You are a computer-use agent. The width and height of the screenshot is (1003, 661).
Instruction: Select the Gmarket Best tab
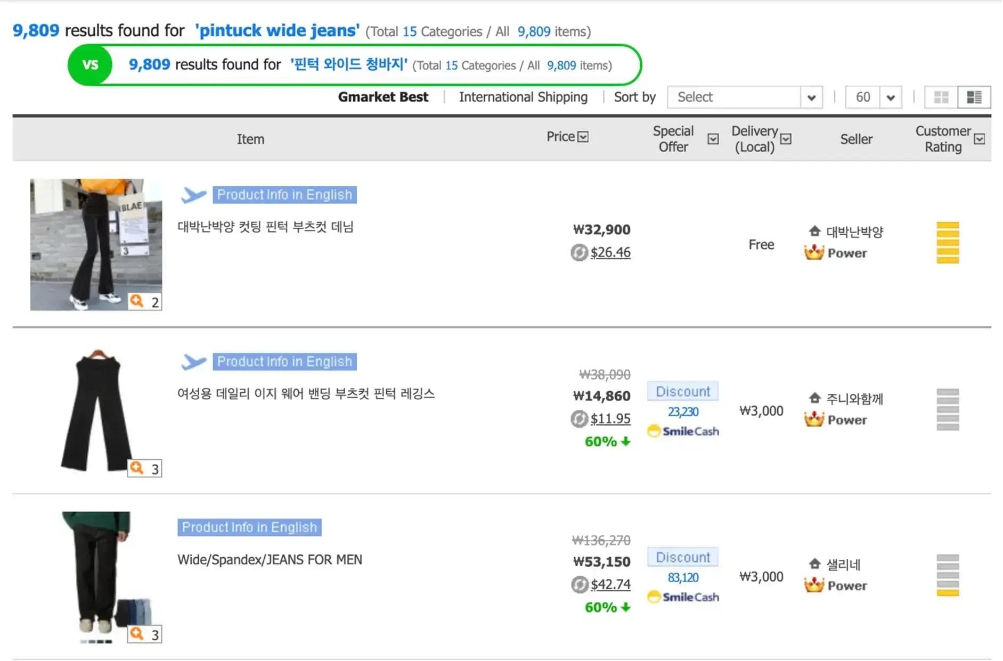(x=383, y=97)
